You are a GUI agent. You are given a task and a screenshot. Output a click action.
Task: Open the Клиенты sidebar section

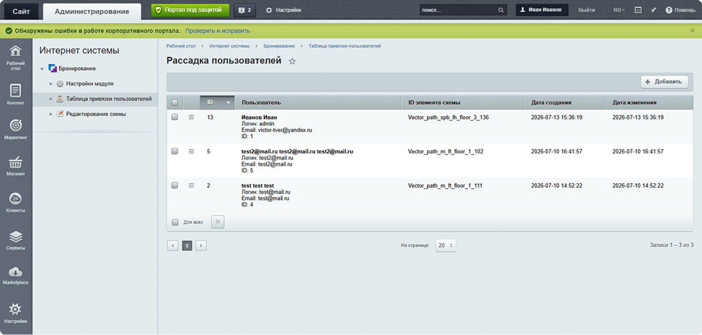pyautogui.click(x=16, y=202)
